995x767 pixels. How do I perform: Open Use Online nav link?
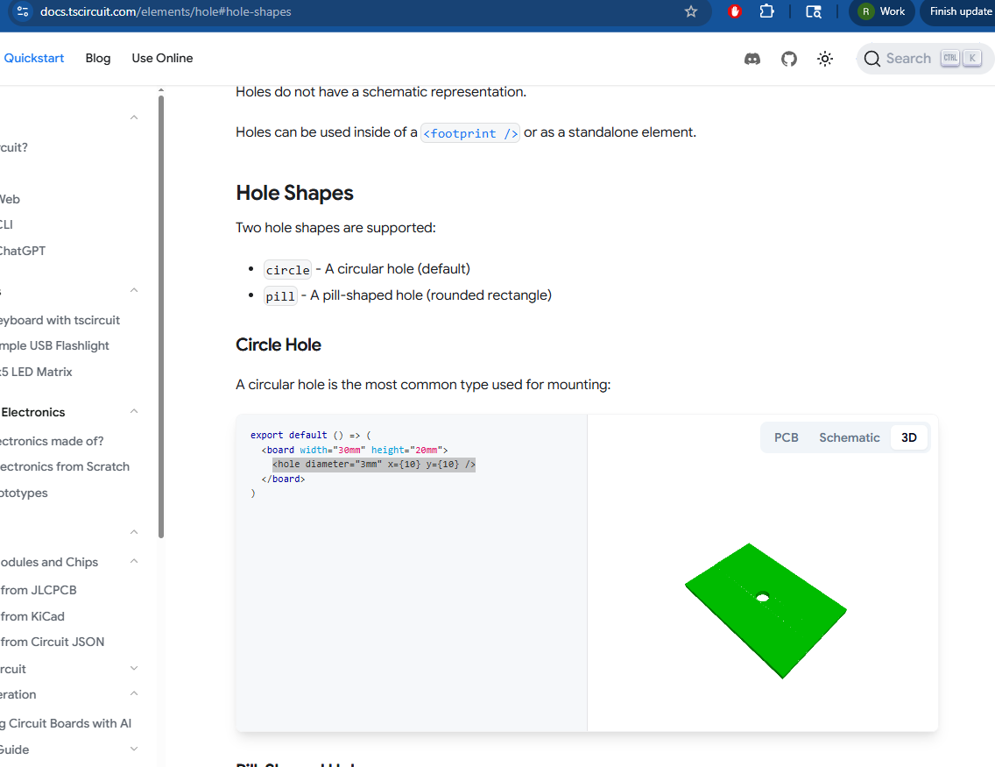pyautogui.click(x=162, y=58)
